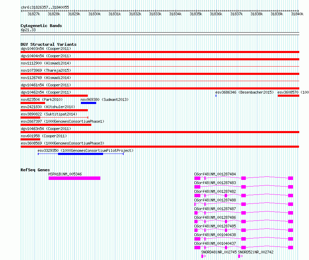The width and height of the screenshot is (309, 260).
Task: Click small blue marker of esv3686346
Action: tap(216, 96)
